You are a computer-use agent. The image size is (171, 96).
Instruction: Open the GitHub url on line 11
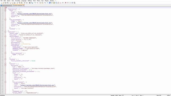pyautogui.click(x=34, y=23)
